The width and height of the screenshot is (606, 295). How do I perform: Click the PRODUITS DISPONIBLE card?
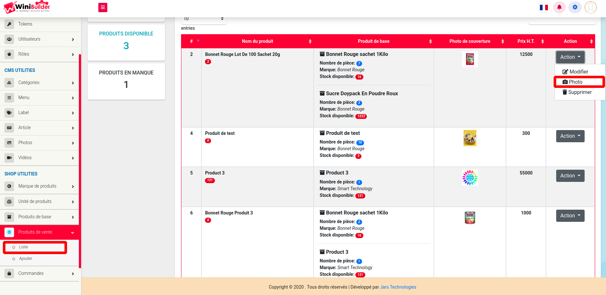(126, 43)
